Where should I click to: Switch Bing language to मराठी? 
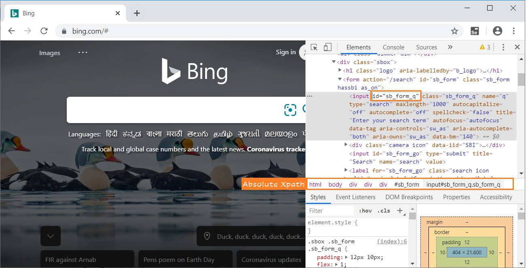click(174, 134)
